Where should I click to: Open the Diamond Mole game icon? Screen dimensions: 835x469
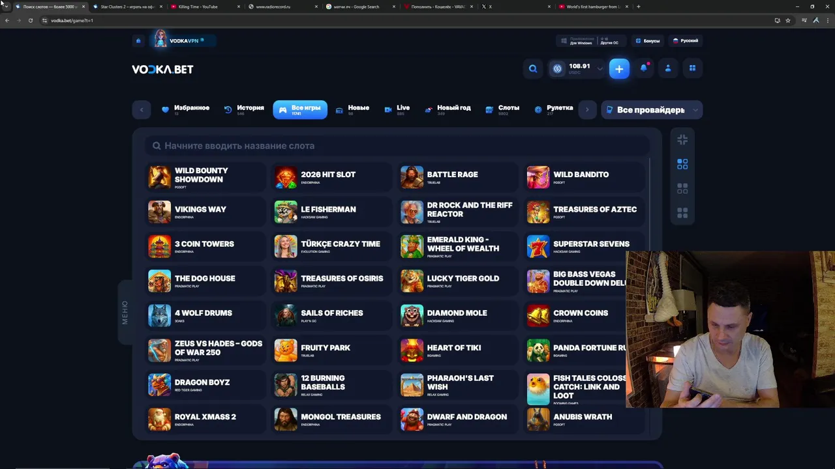click(x=412, y=315)
